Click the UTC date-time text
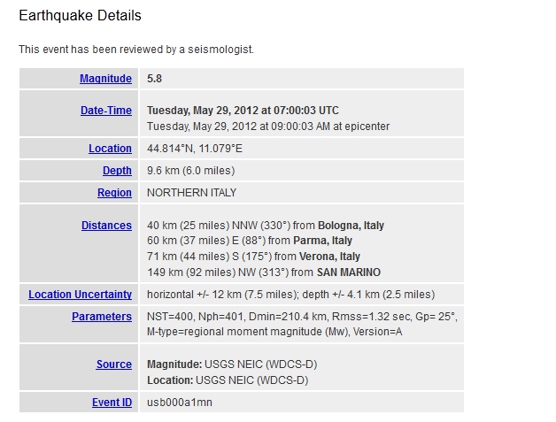 (243, 111)
